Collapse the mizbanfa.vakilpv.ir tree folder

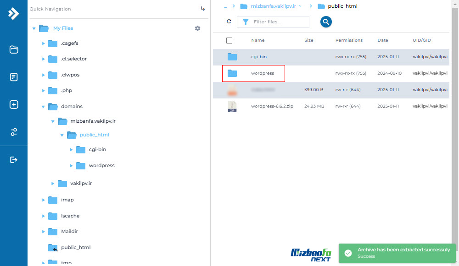(53, 121)
